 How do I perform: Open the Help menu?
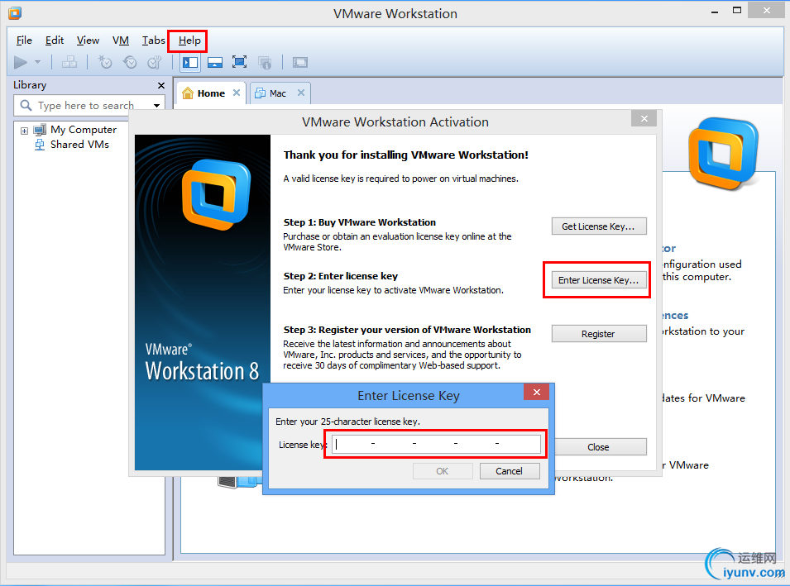[x=189, y=40]
